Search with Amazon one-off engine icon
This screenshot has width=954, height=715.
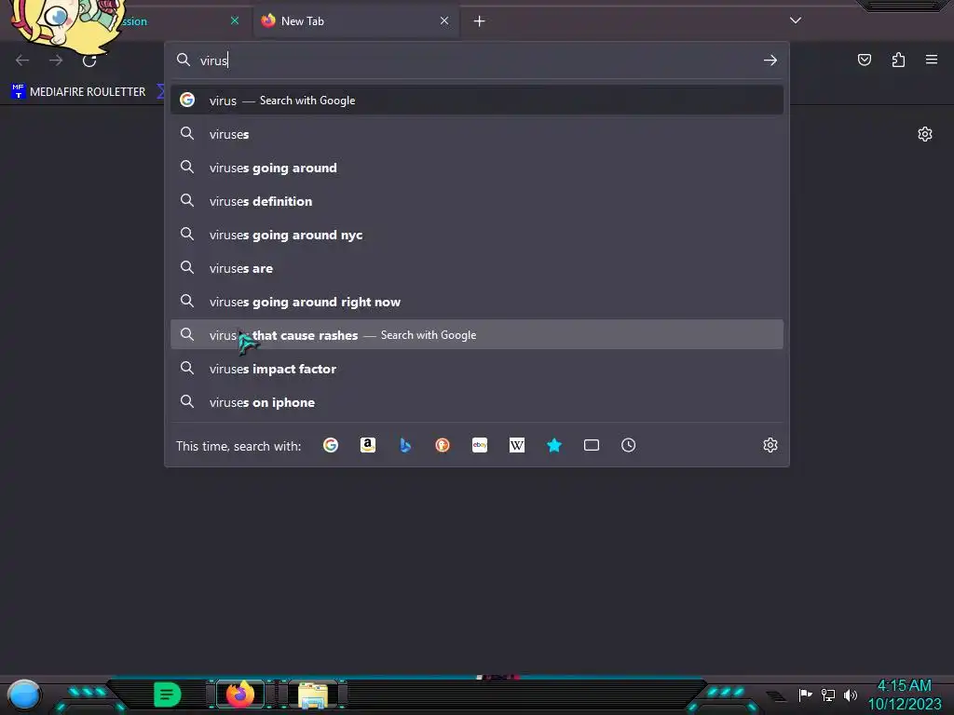tap(367, 445)
